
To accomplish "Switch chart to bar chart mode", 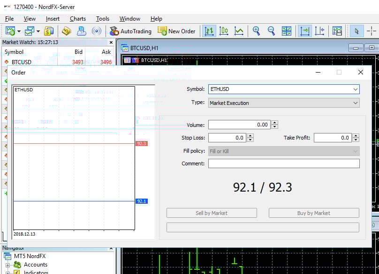I will pyautogui.click(x=209, y=31).
